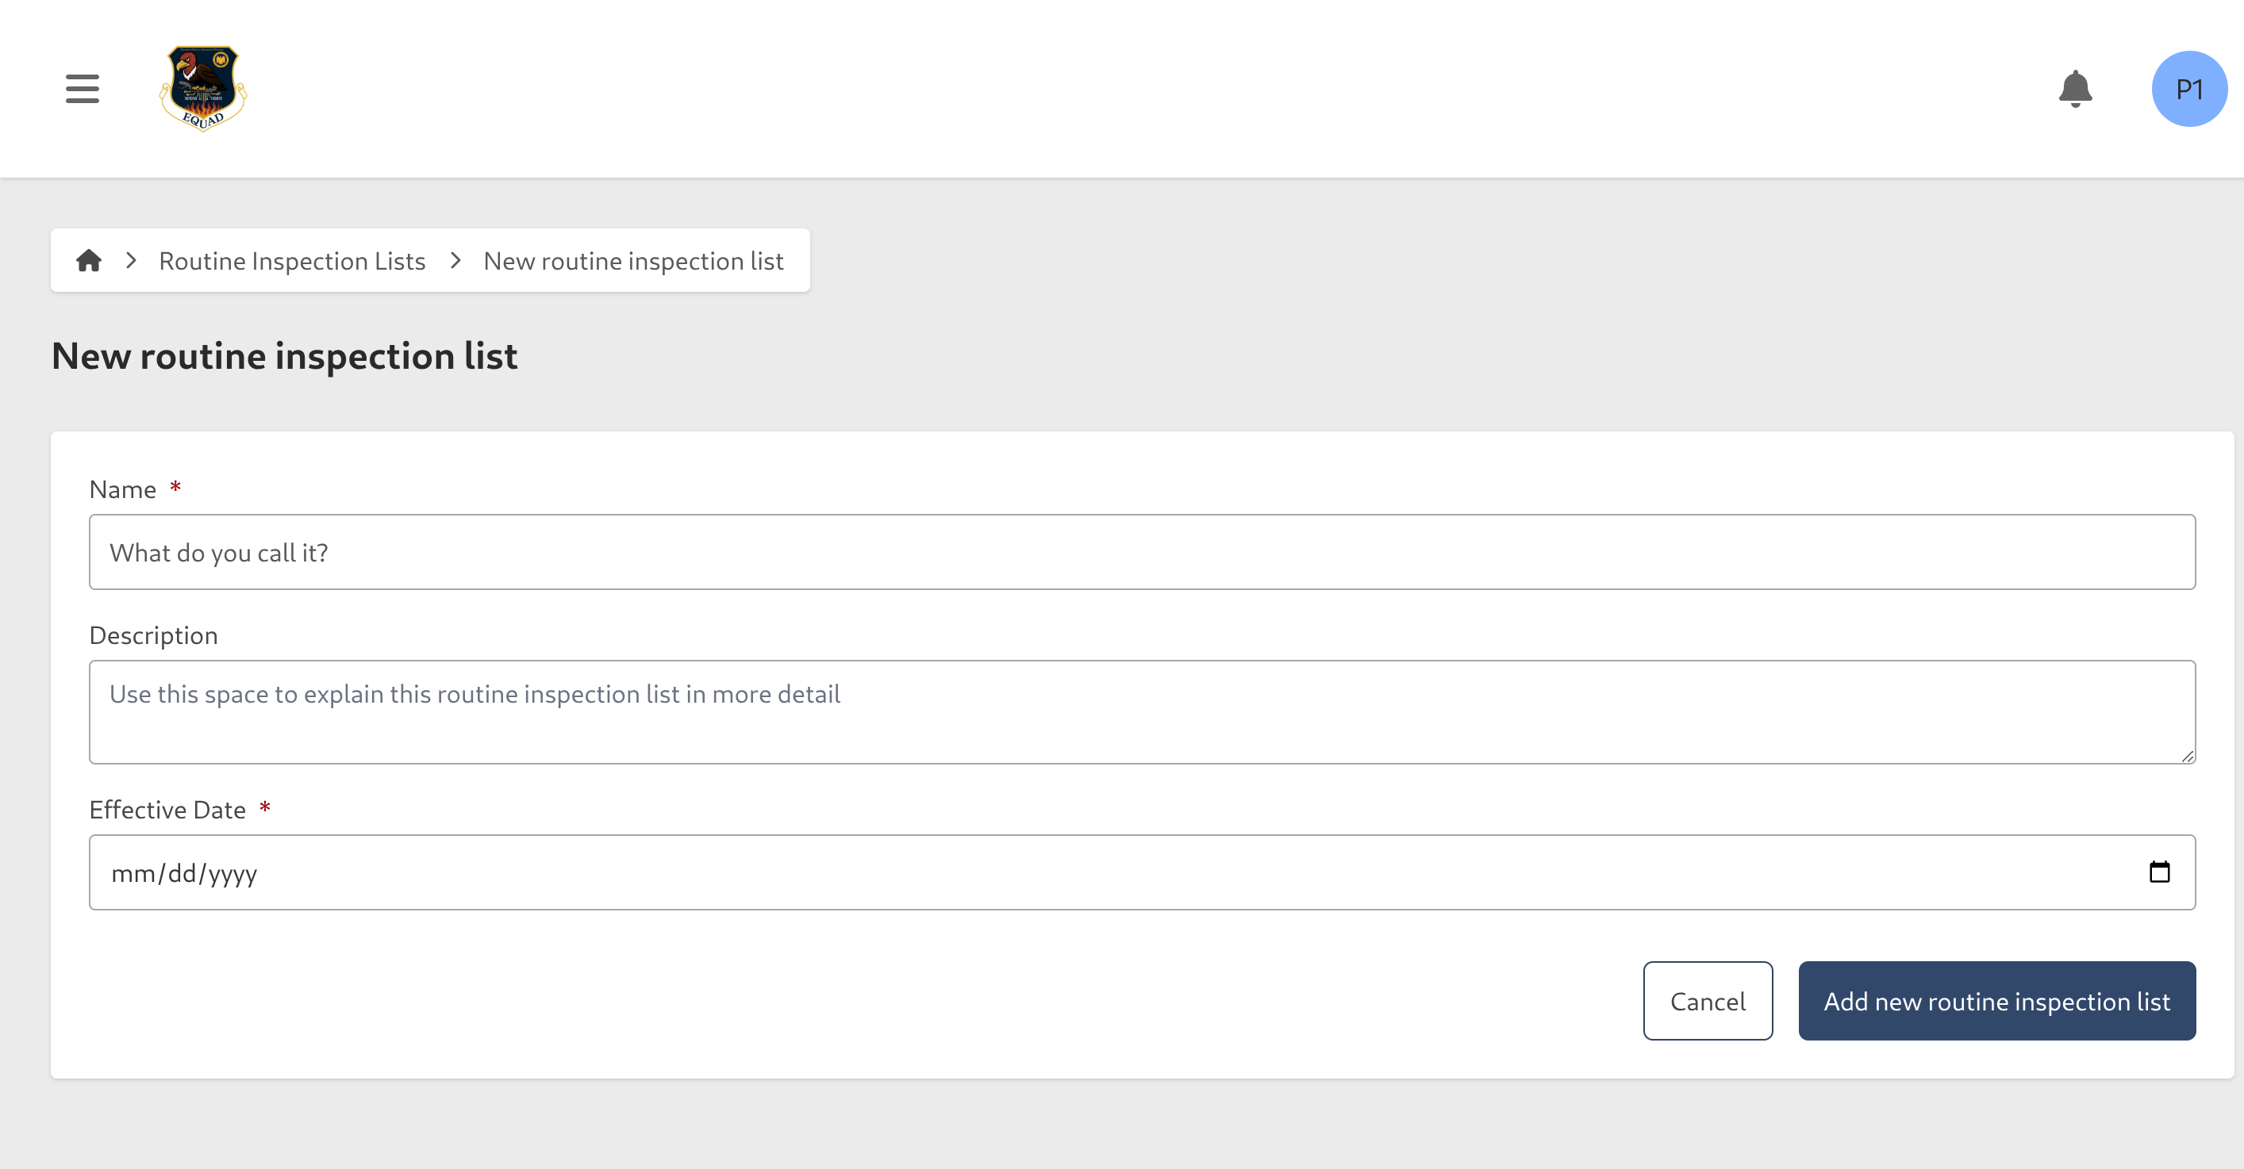The height and width of the screenshot is (1169, 2244).
Task: Open the P1 user avatar menu
Action: pyautogui.click(x=2188, y=89)
